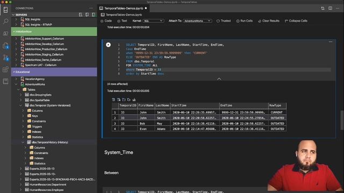Image resolution: width=344 pixels, height=193 pixels.
Task: Click the Bob first name cell
Action: (146, 123)
